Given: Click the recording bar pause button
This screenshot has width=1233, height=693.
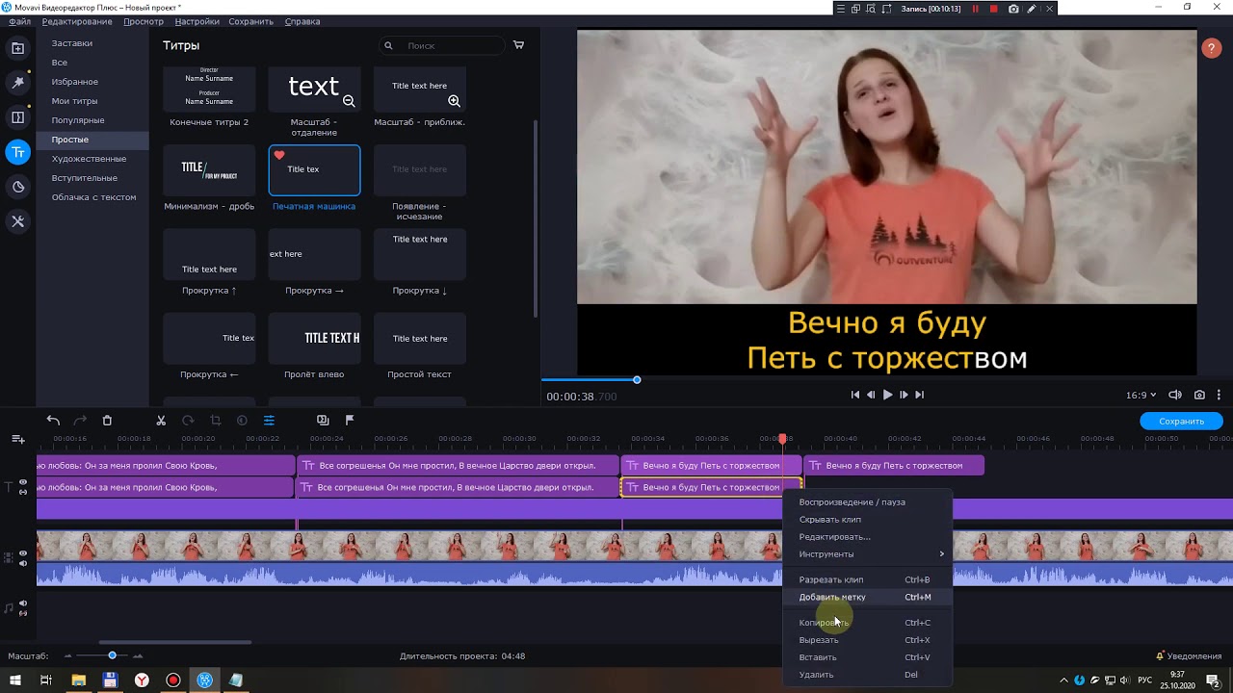Looking at the screenshot, I should 975,9.
